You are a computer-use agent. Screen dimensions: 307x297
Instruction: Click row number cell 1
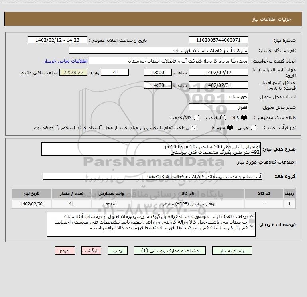point(289,204)
